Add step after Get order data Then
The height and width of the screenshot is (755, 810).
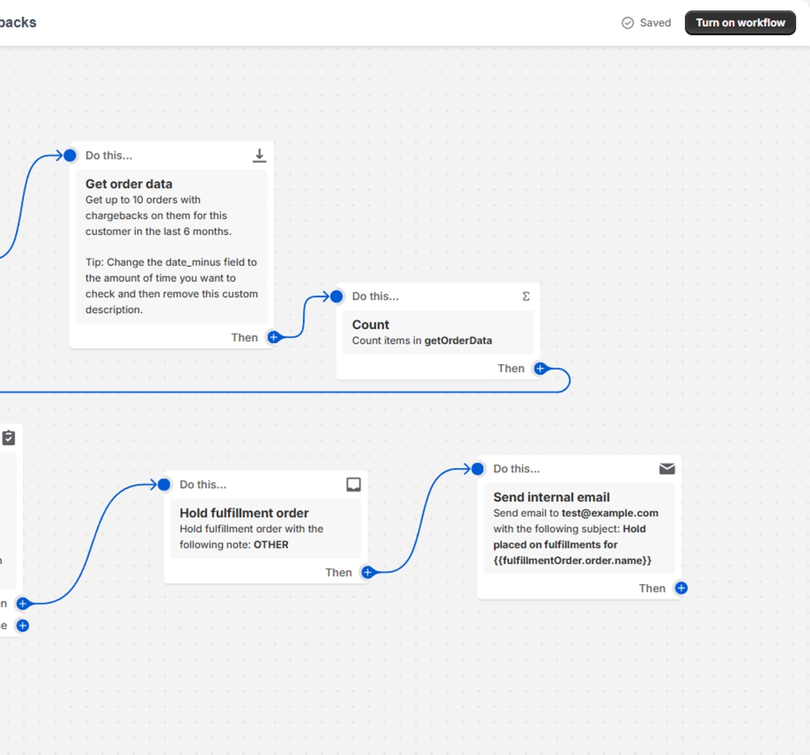[x=274, y=338]
